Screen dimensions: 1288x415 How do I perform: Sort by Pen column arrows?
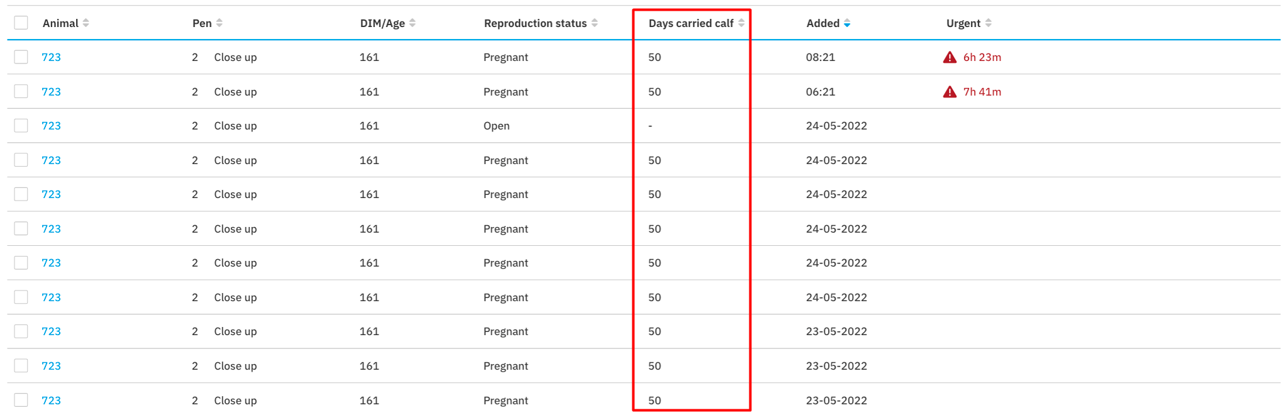click(x=220, y=23)
